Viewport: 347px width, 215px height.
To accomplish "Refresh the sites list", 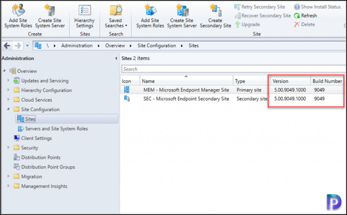I will tap(305, 16).
